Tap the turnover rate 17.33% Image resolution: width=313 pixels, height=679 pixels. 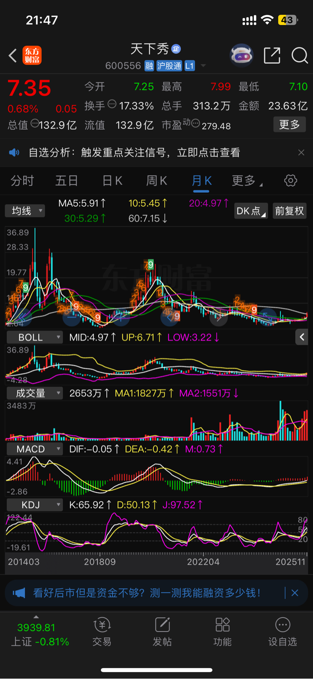137,106
